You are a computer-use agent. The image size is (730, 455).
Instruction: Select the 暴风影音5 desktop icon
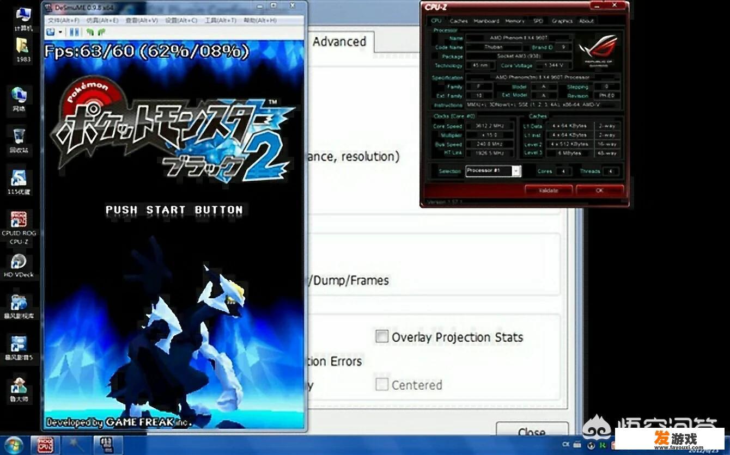coord(19,348)
